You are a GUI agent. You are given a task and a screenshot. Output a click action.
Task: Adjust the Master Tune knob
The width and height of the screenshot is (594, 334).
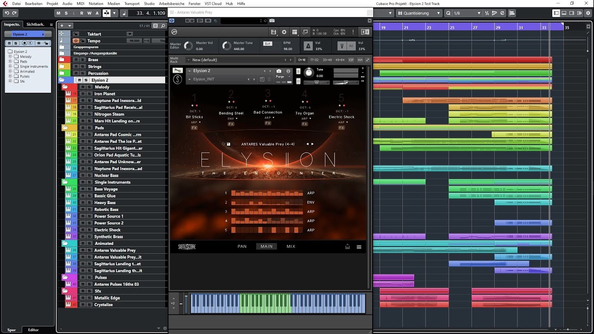point(226,46)
